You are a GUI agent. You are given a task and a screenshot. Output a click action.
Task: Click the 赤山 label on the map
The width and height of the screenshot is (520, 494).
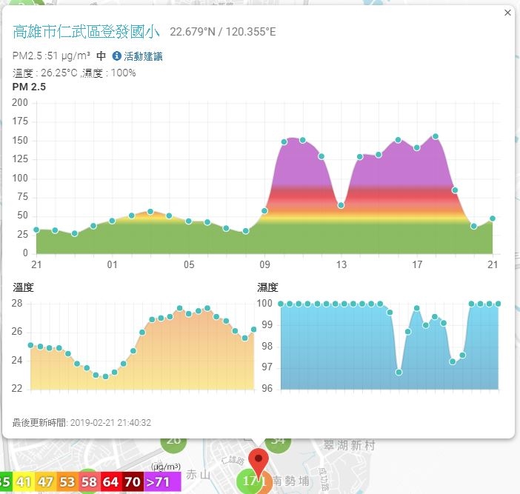(198, 475)
